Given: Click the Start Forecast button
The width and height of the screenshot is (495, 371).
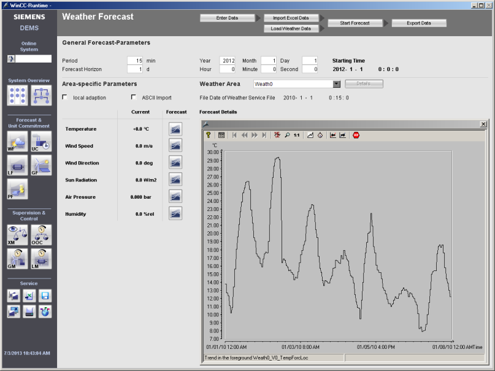Looking at the screenshot, I should point(355,23).
